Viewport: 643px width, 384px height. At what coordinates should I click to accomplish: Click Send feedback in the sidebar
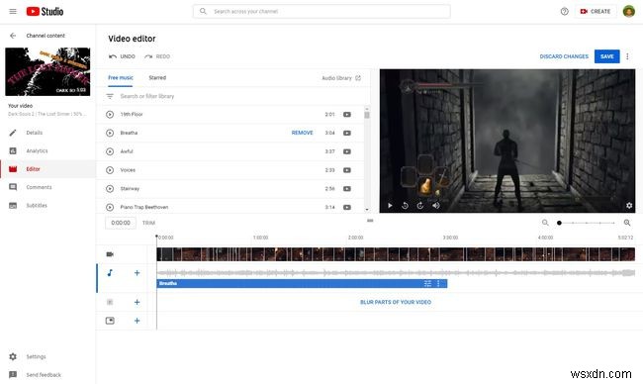(x=47, y=375)
